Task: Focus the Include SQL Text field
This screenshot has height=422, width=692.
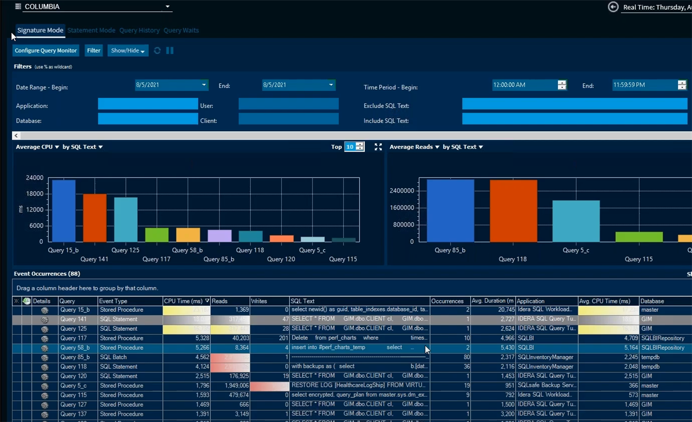Action: click(575, 119)
